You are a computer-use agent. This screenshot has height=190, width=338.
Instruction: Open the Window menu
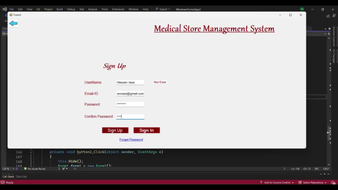coord(134,9)
